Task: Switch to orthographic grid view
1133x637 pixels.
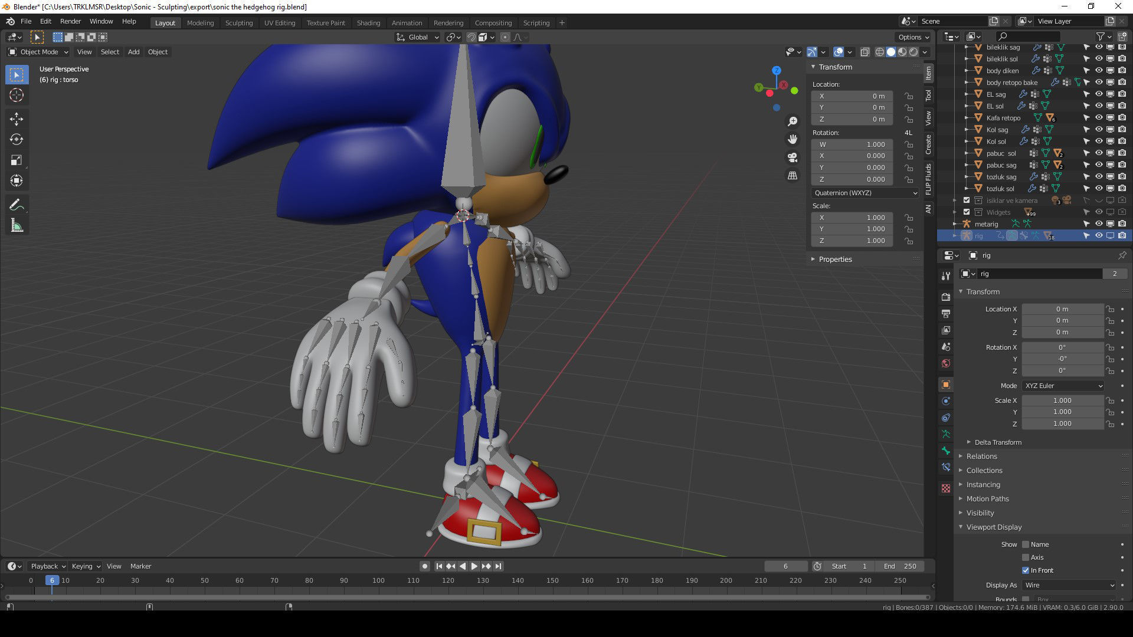Action: tap(793, 176)
